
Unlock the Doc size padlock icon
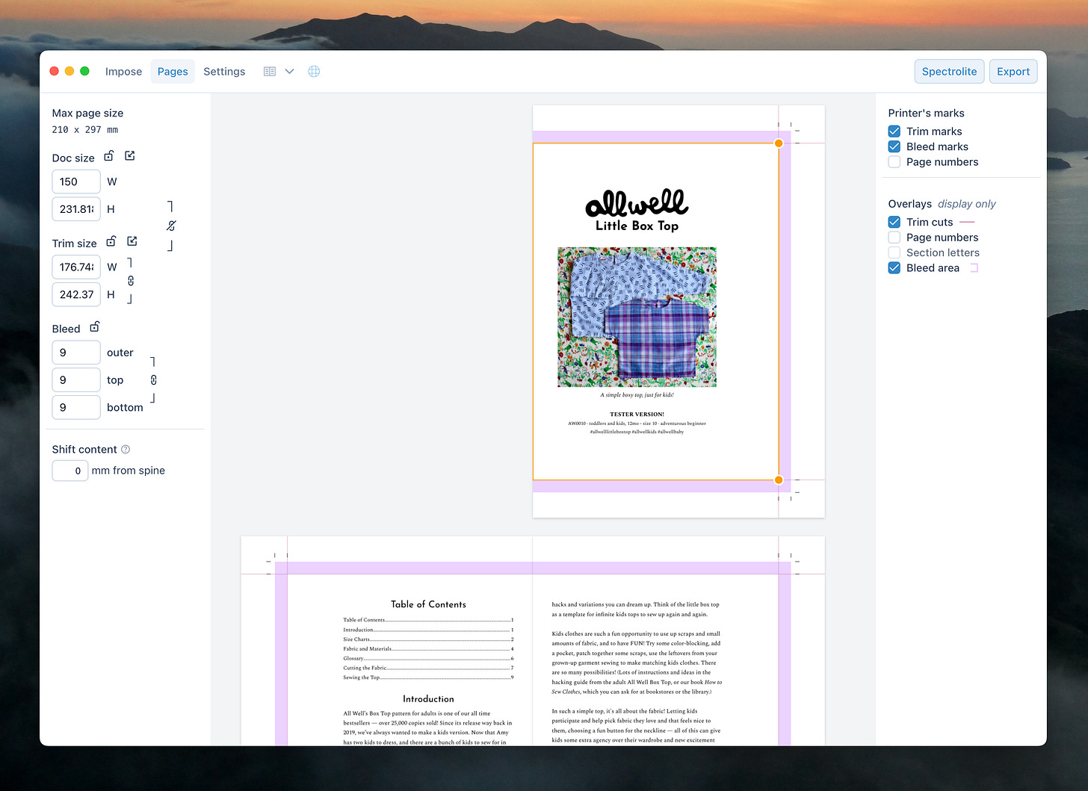pyautogui.click(x=109, y=156)
